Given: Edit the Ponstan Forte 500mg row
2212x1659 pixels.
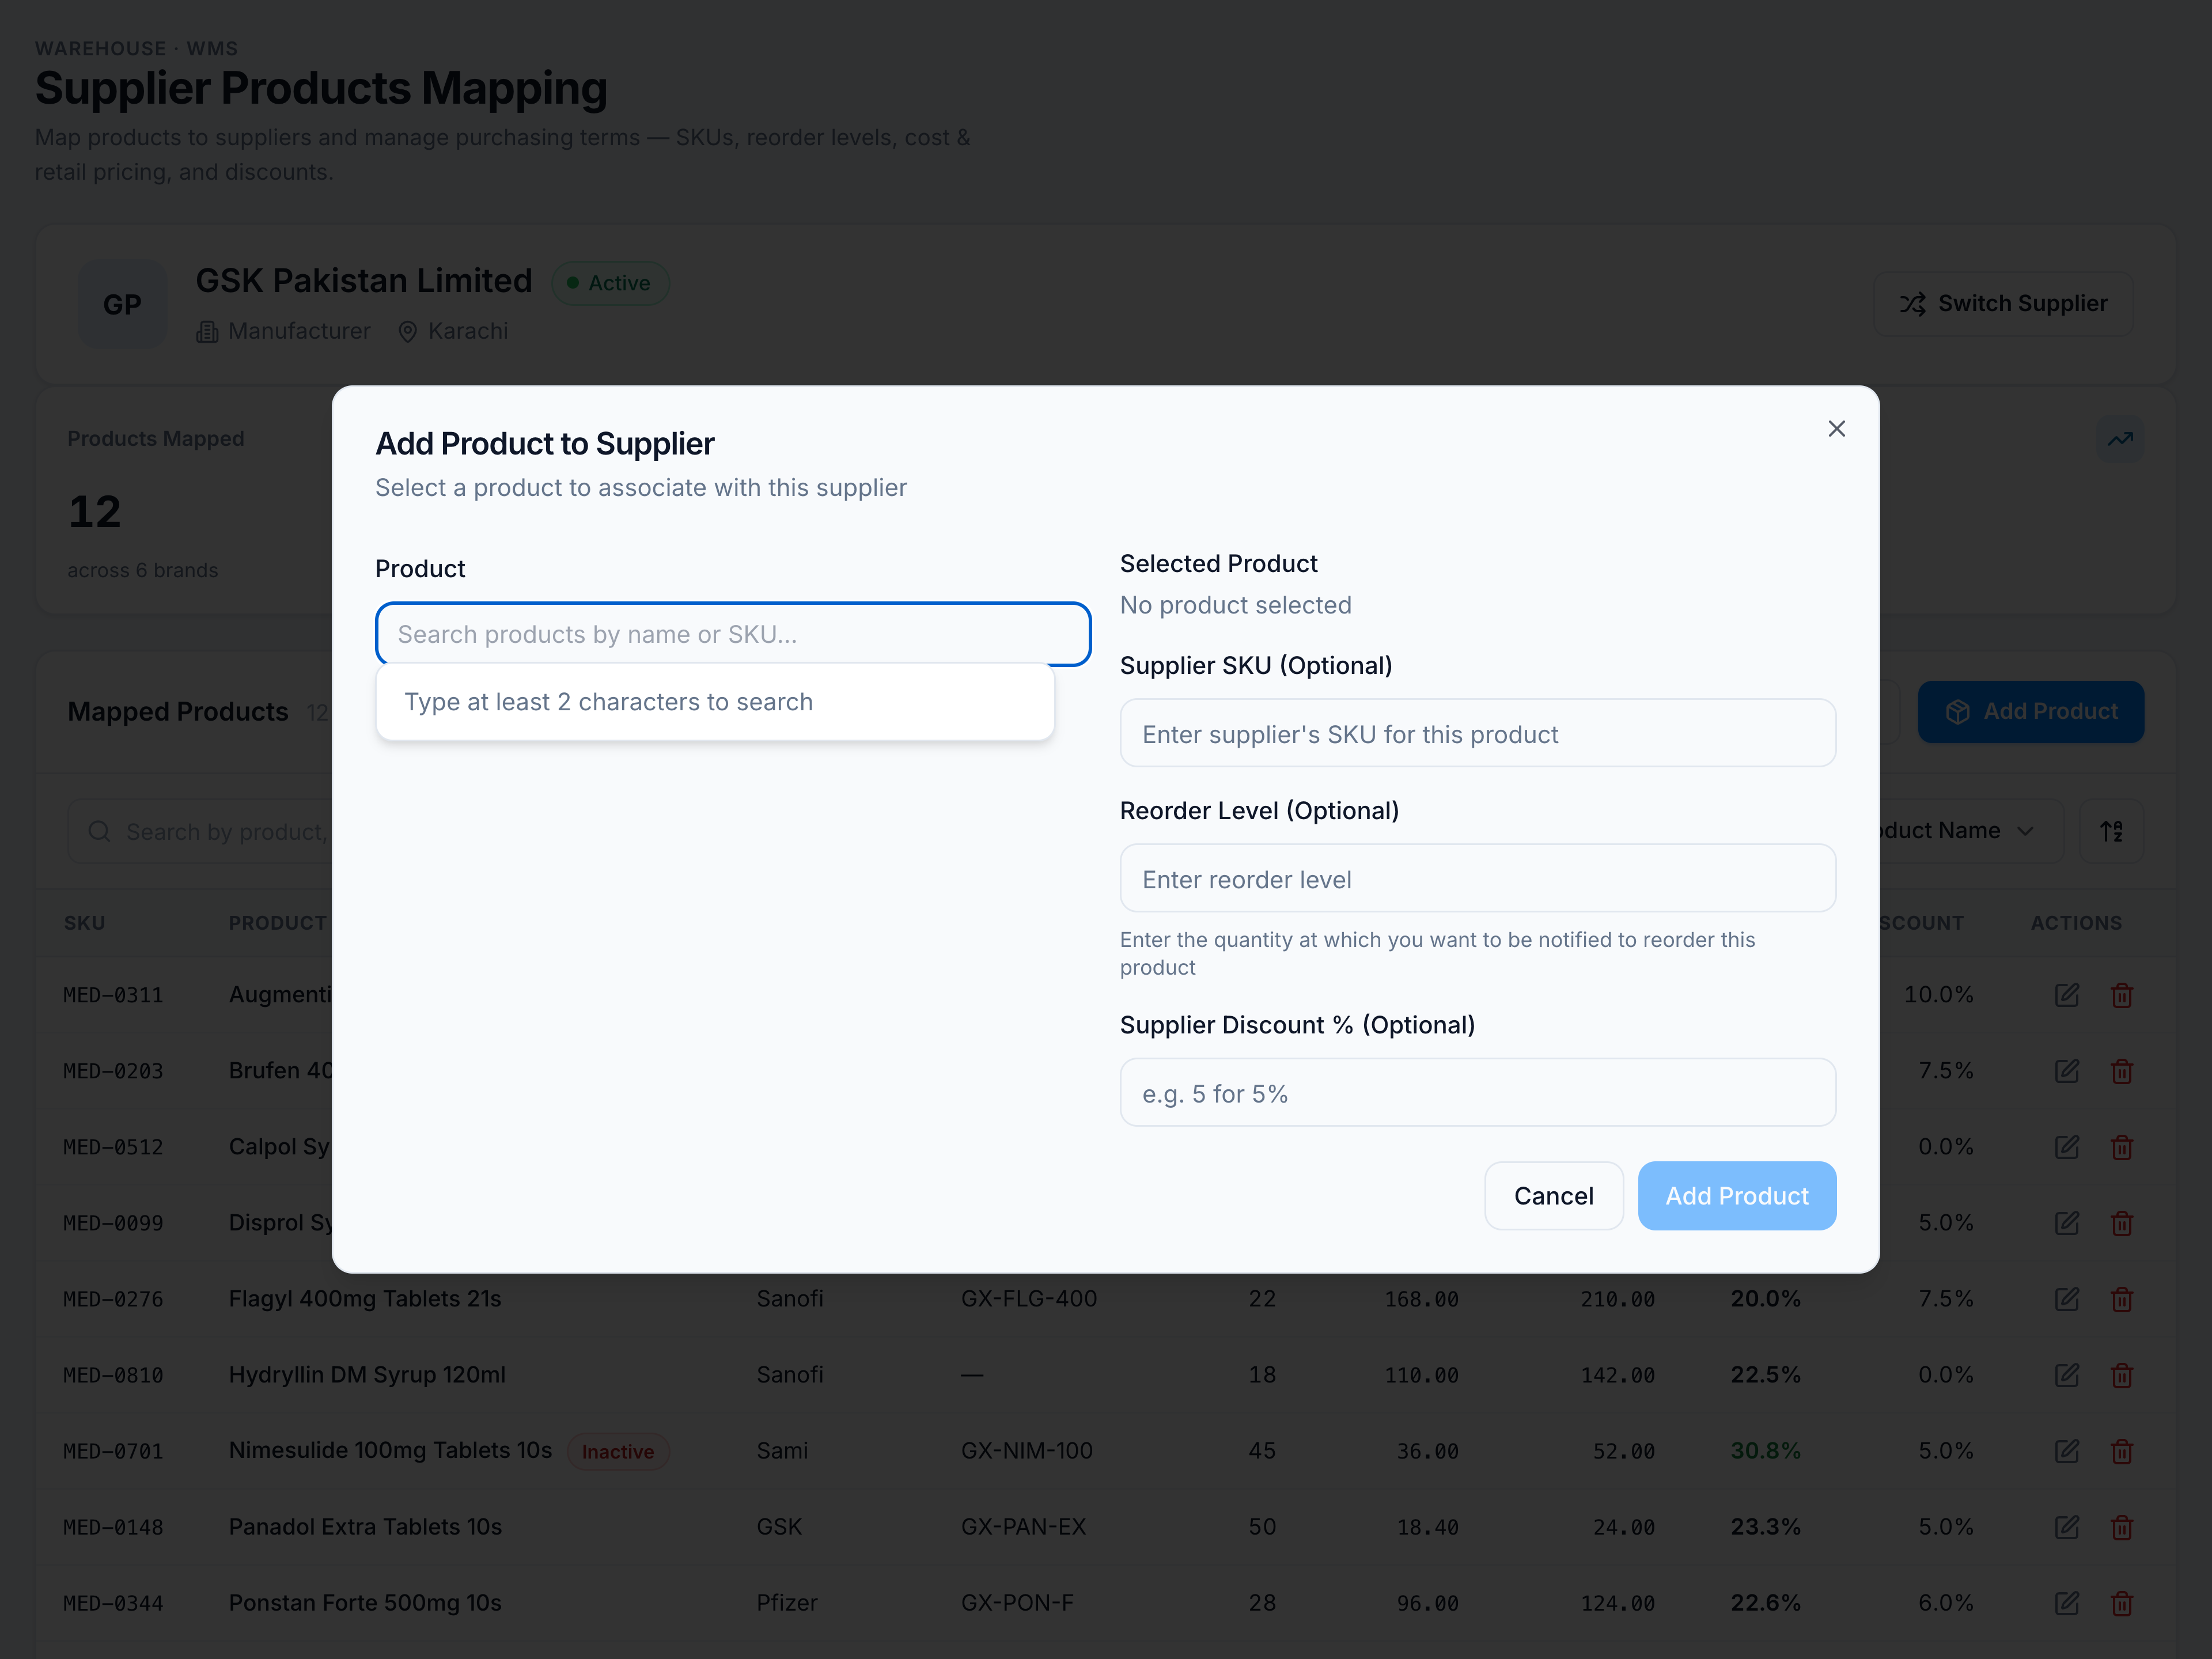Looking at the screenshot, I should click(2067, 1603).
